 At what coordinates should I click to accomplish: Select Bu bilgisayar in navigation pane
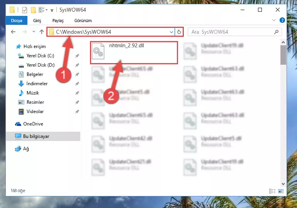pyautogui.click(x=43, y=136)
